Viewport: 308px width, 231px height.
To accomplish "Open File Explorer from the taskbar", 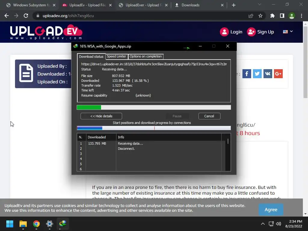I will [23, 224].
